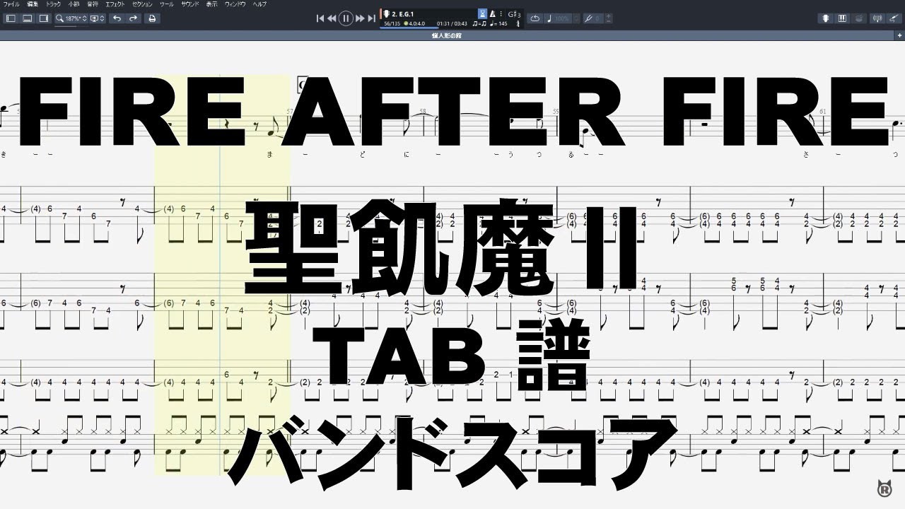Click the playback progress bar under the LCD
Screen dimensions: 905x509
452,29
